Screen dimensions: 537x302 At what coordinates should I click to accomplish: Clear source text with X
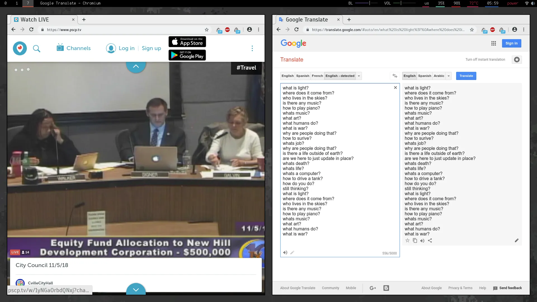point(395,88)
